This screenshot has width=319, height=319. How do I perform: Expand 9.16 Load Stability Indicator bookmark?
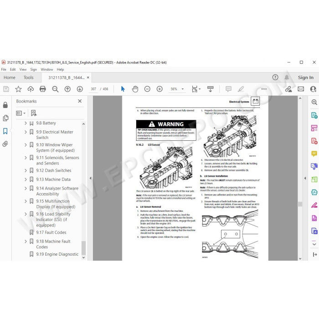(x=26, y=214)
